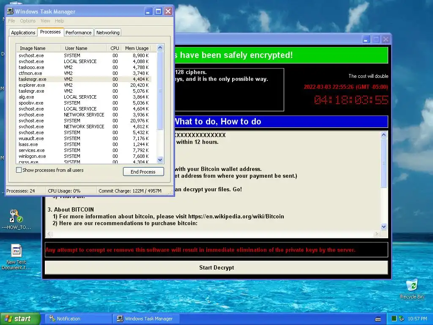Click the Windows Task Manager title bar icon
Image resolution: width=433 pixels, height=325 pixels.
coord(10,11)
